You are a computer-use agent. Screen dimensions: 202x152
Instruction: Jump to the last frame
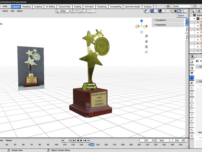coord(88,141)
